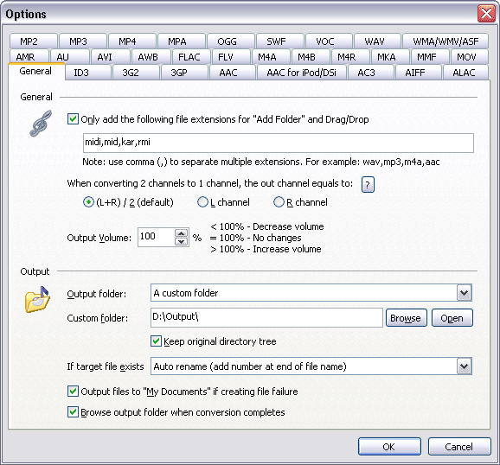Click the file extensions text field
This screenshot has width=500, height=465.
click(x=278, y=143)
